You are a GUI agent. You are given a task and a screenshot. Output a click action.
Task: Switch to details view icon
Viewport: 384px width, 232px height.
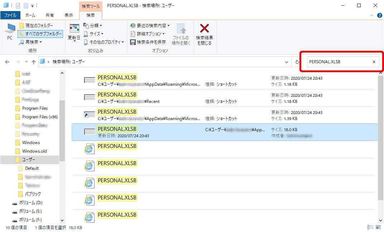tap(370, 227)
